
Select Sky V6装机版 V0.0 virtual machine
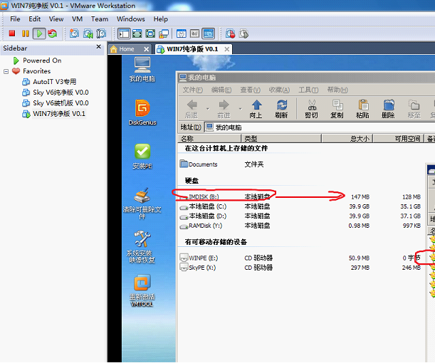pos(61,103)
